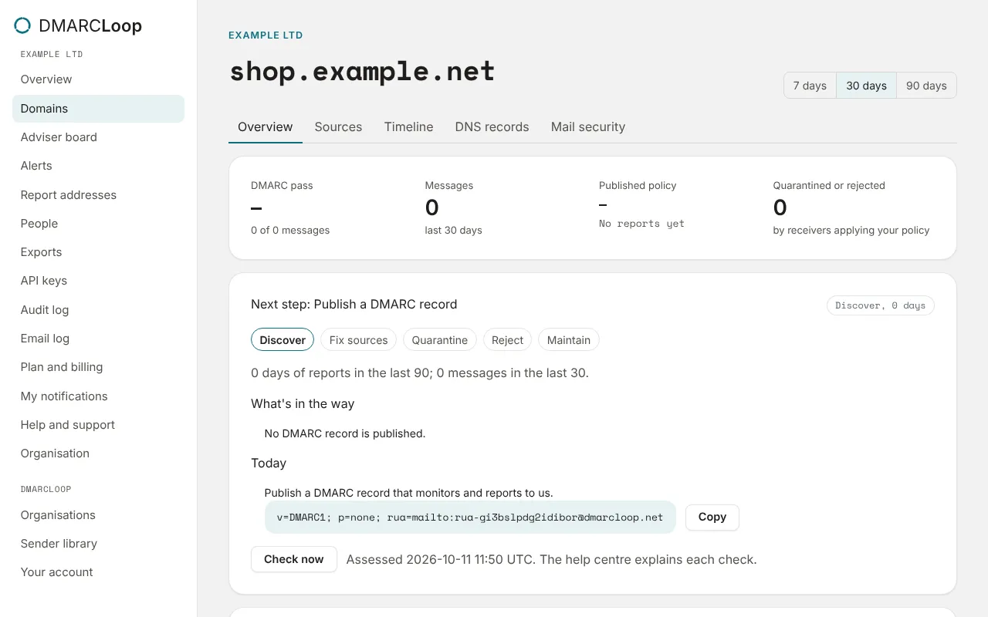Click the DMARCLoop logo icon
The height and width of the screenshot is (617, 988).
[22, 25]
